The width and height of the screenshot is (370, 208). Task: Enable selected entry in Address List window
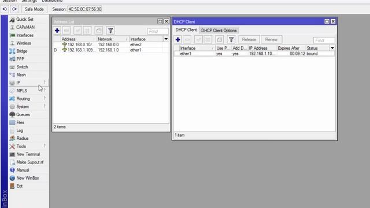(x=77, y=31)
